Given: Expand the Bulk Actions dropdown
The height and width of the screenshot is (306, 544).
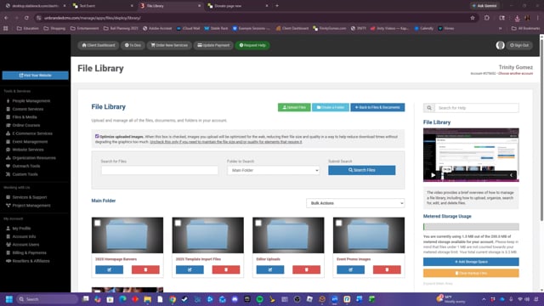Looking at the screenshot, I should click(355, 203).
